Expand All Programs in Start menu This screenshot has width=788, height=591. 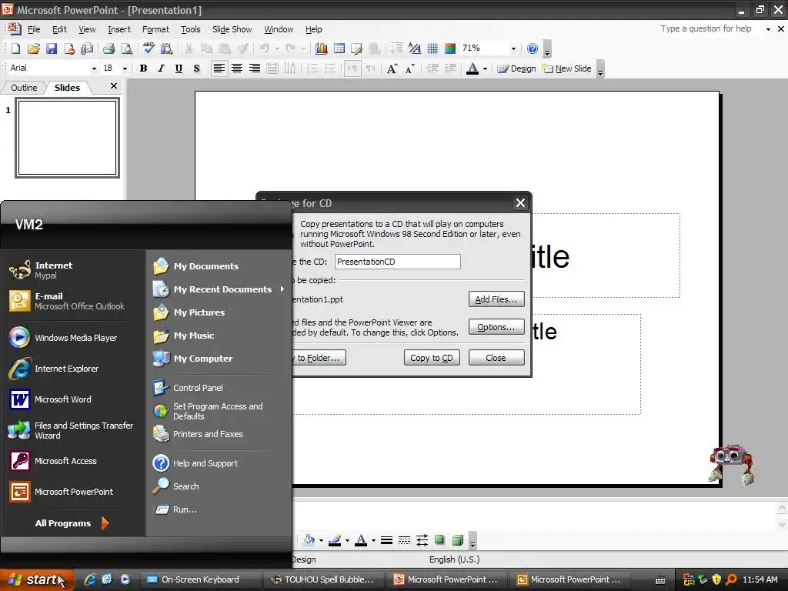tap(72, 523)
